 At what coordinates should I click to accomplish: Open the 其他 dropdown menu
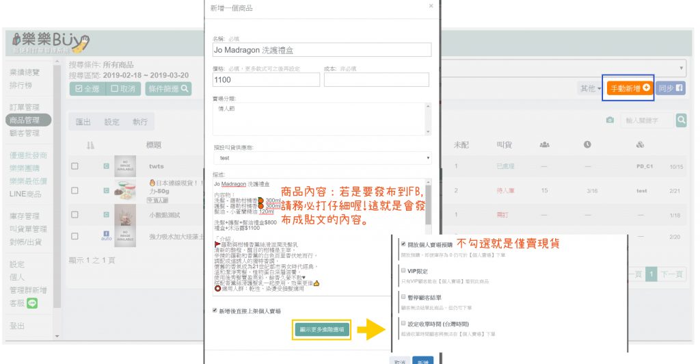coord(590,88)
